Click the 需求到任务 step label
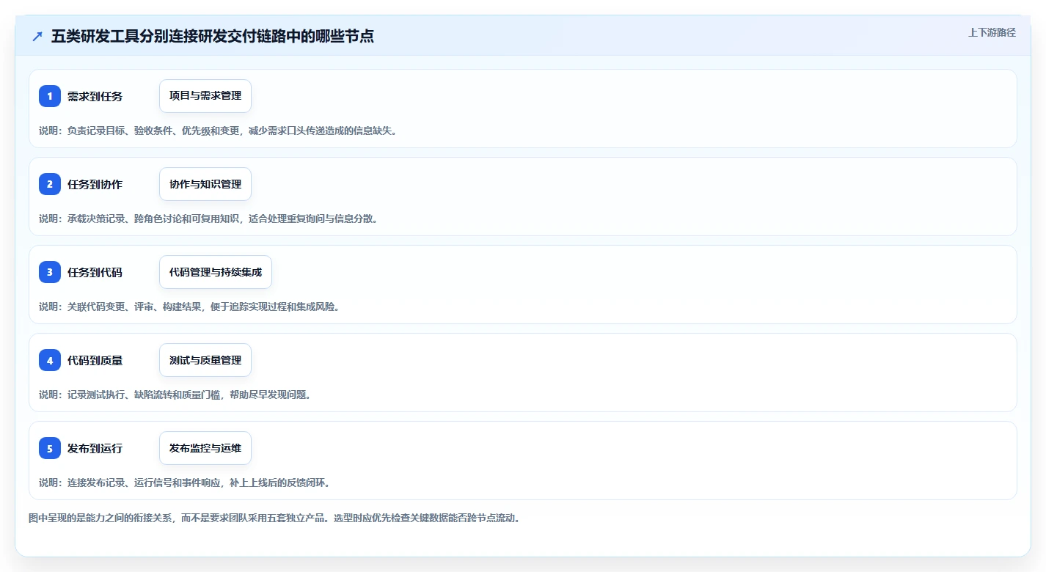 coord(95,96)
